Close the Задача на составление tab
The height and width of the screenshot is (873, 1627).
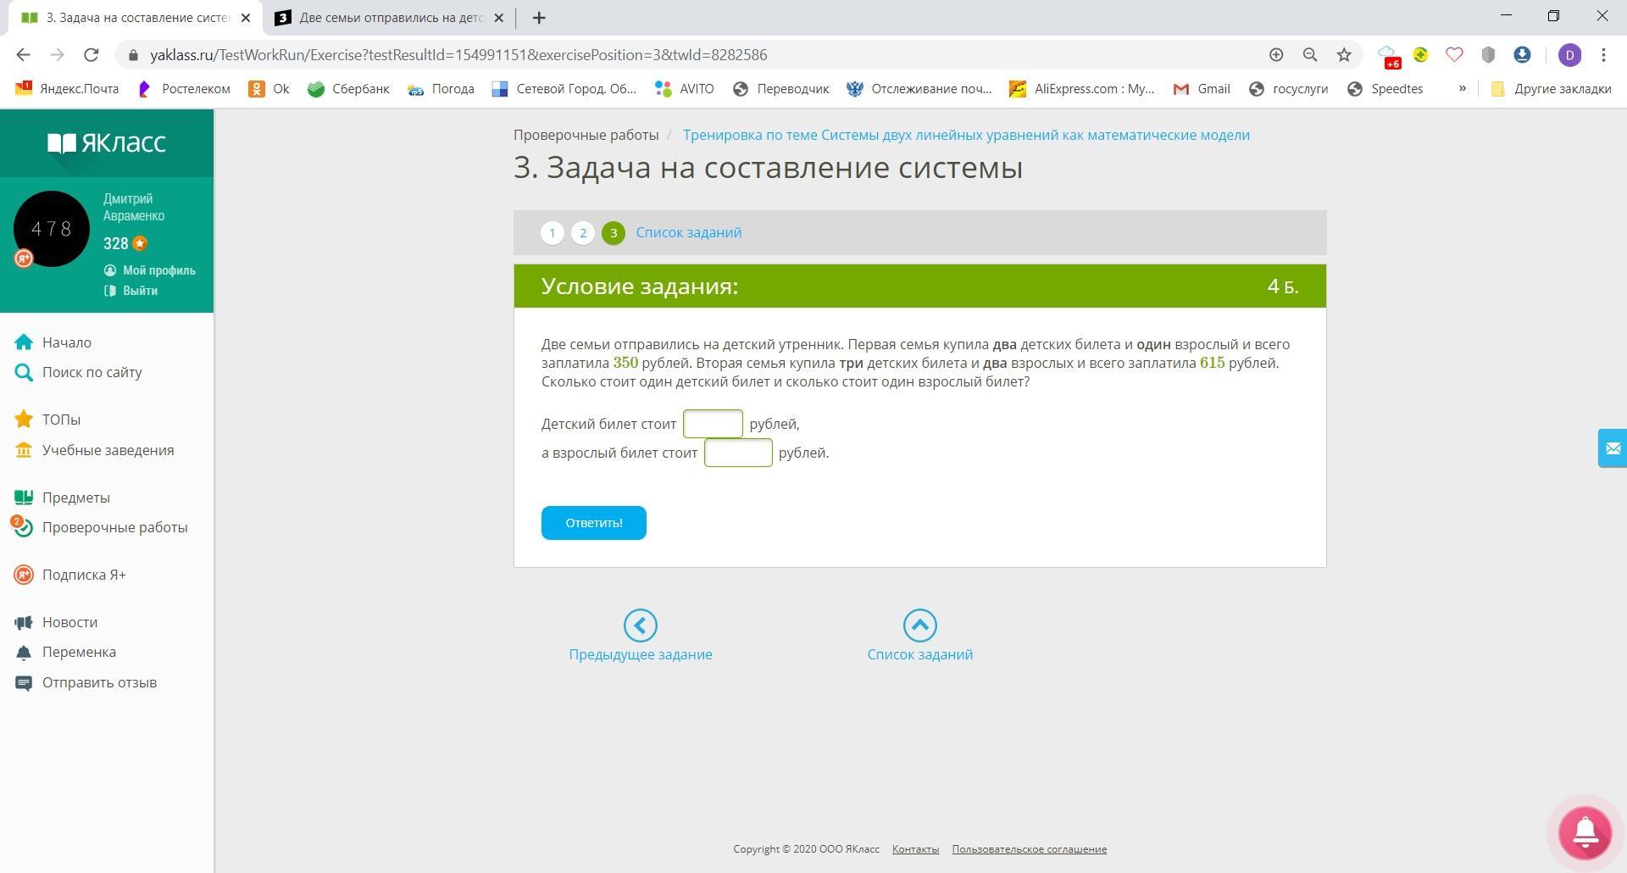(246, 18)
